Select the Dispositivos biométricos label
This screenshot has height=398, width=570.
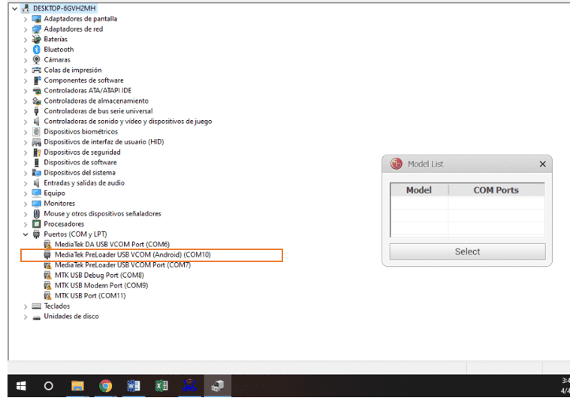[80, 131]
